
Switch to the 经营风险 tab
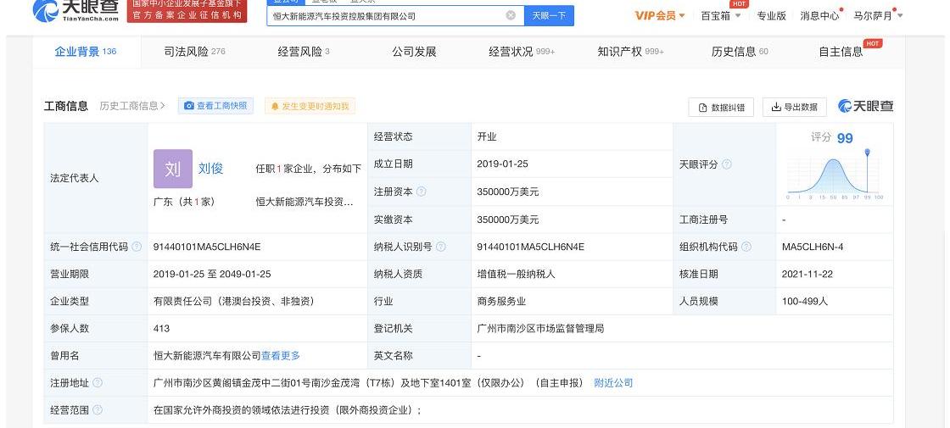click(x=304, y=52)
